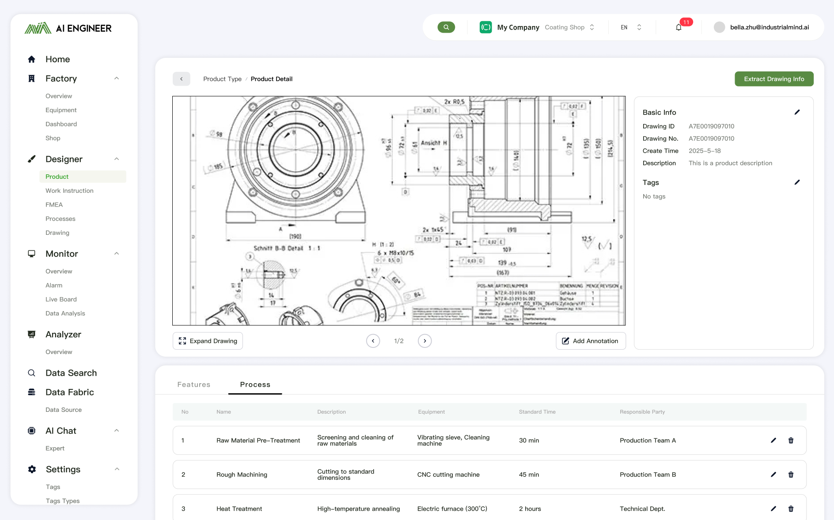Edit Rough Machining process row
Viewport: 834px width, 520px height.
coord(773,475)
